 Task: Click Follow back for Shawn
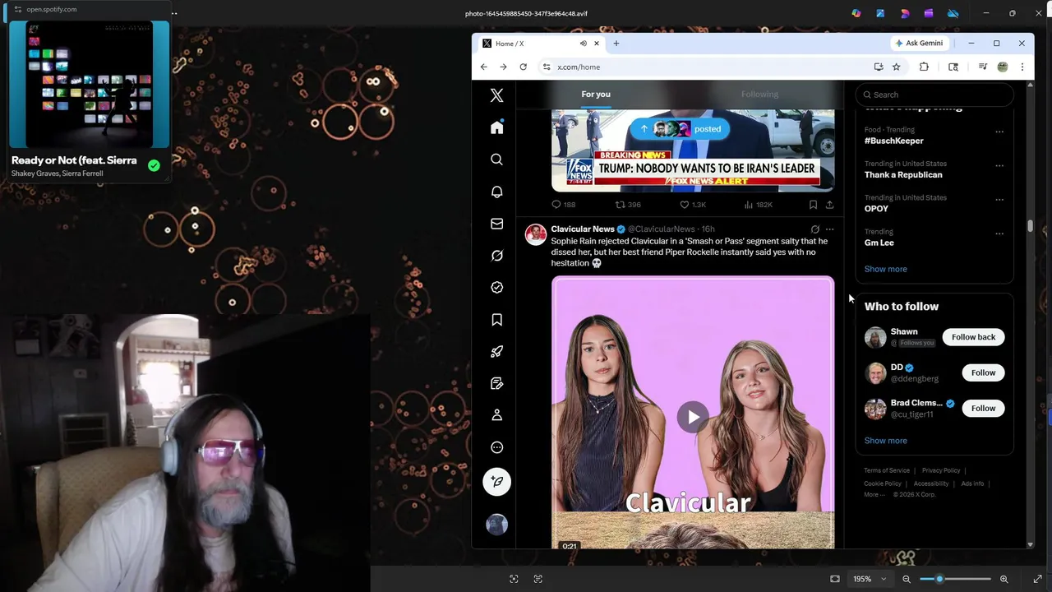(x=973, y=337)
